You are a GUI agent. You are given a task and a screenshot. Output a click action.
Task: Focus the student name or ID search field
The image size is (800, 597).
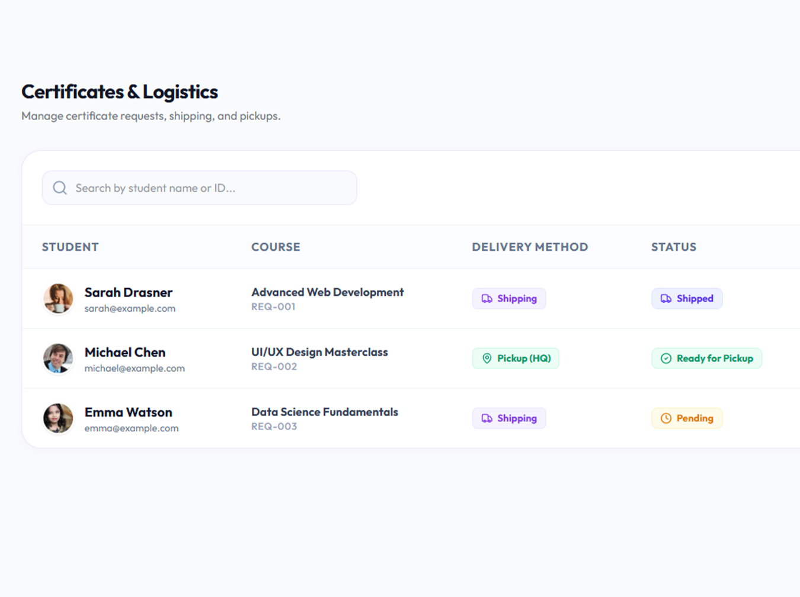tap(200, 188)
